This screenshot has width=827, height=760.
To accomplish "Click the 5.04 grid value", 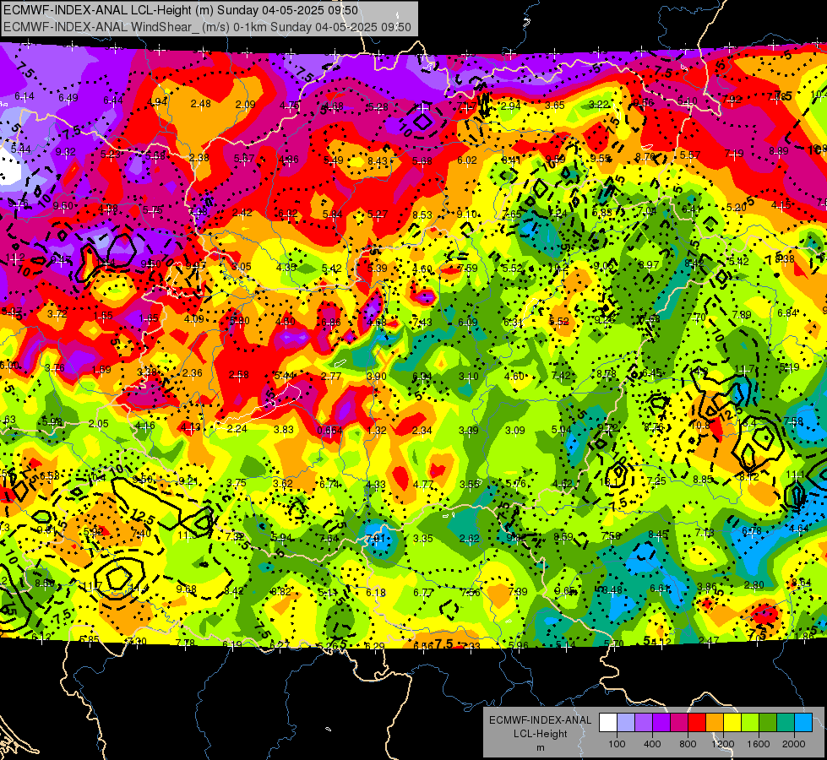I will tap(561, 431).
